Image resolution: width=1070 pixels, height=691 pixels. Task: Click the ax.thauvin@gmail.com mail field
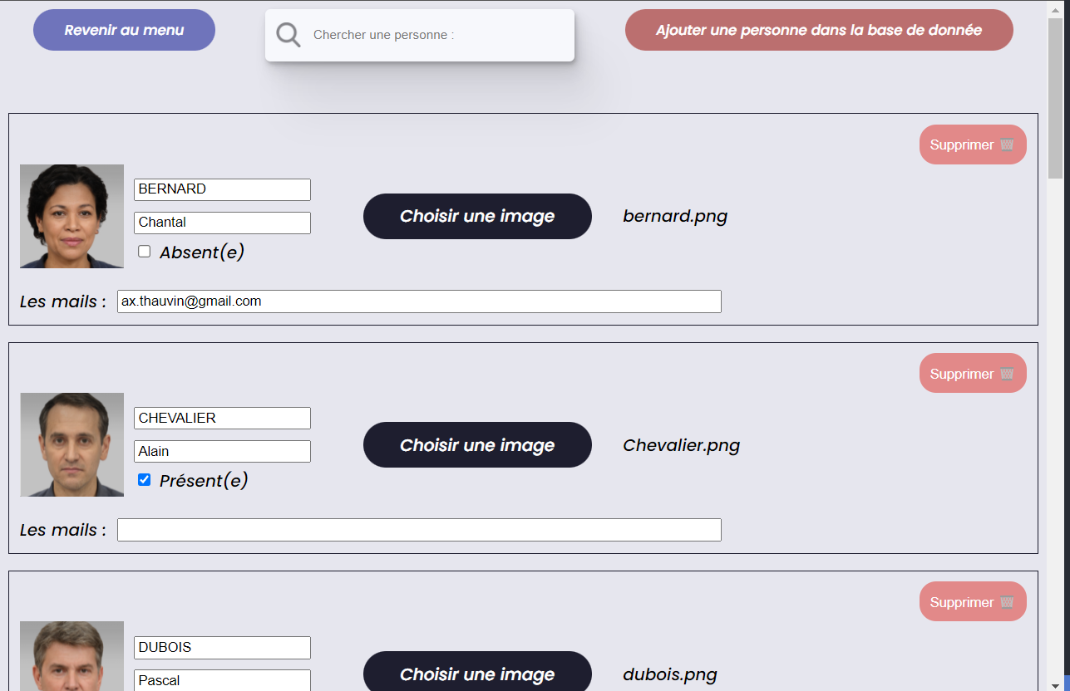(419, 301)
